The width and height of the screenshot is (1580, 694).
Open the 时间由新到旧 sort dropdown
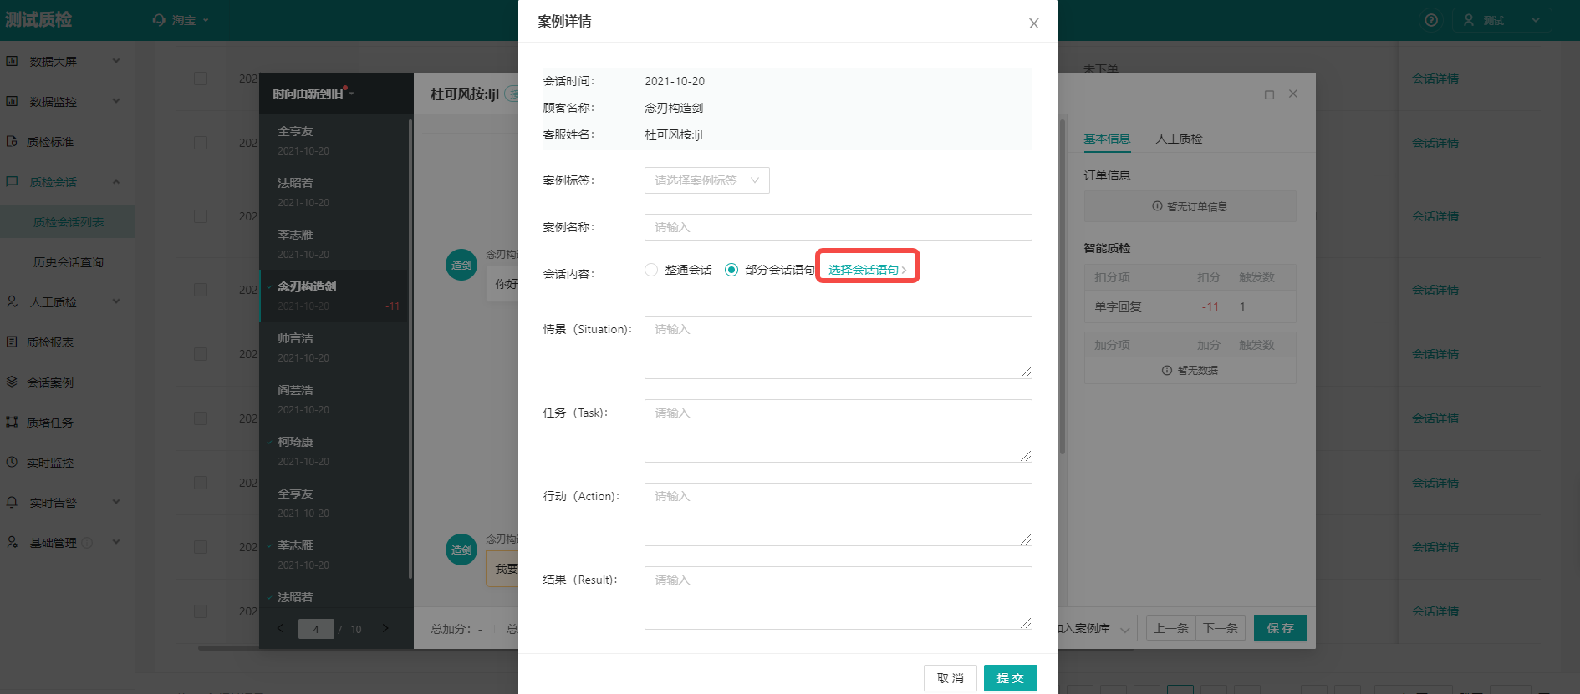(313, 94)
